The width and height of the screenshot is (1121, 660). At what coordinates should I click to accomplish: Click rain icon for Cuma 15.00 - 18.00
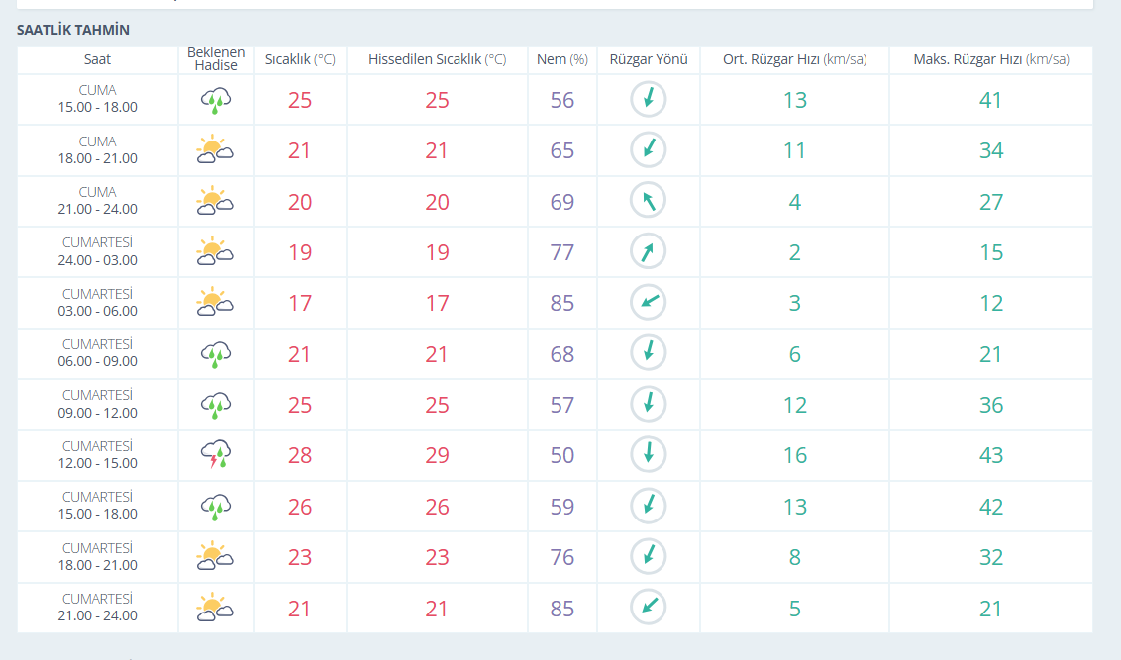tap(215, 100)
